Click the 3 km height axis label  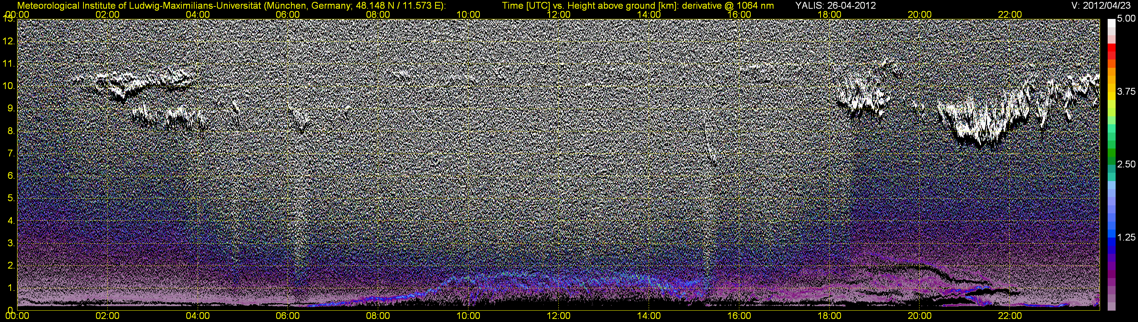11,243
